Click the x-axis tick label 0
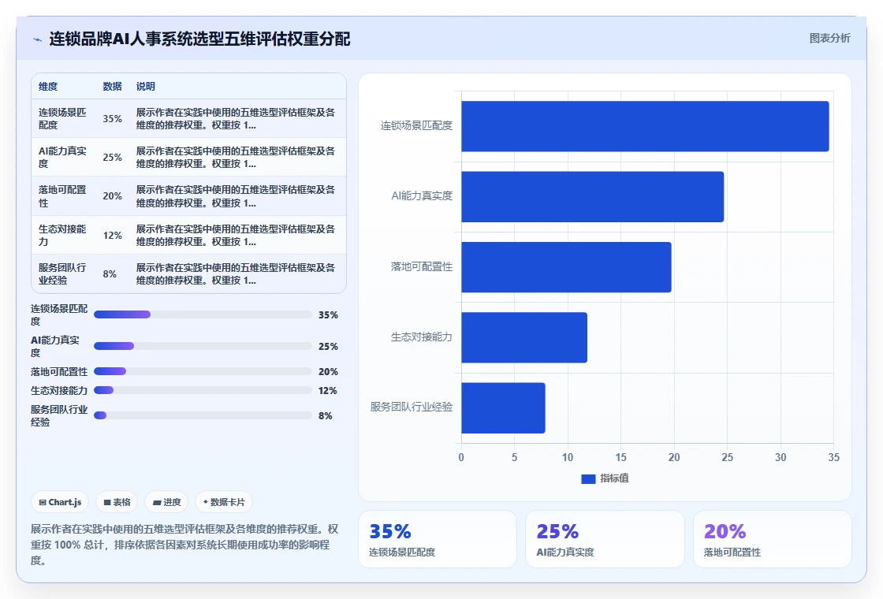 [461, 458]
